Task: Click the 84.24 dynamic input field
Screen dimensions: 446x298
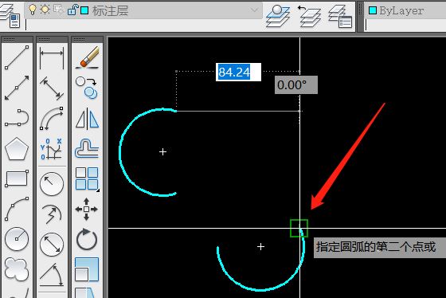Action: [x=238, y=72]
